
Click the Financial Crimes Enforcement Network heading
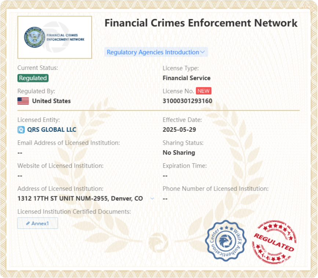tap(201, 23)
